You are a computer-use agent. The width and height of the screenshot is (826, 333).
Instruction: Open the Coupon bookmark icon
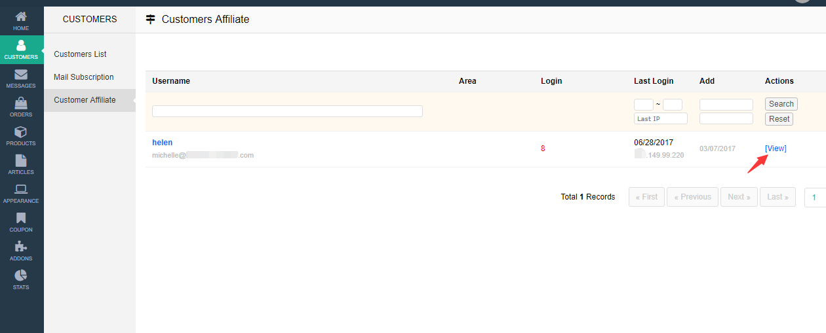pos(21,219)
